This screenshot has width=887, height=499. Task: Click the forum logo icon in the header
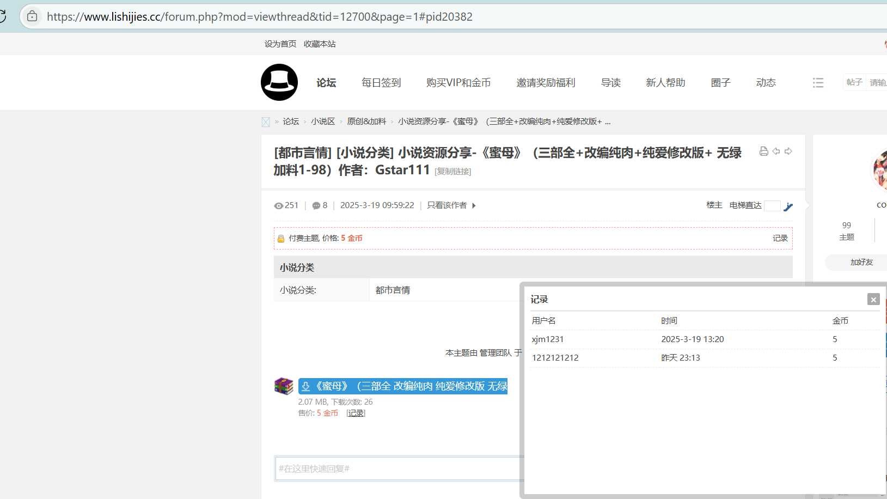279,82
